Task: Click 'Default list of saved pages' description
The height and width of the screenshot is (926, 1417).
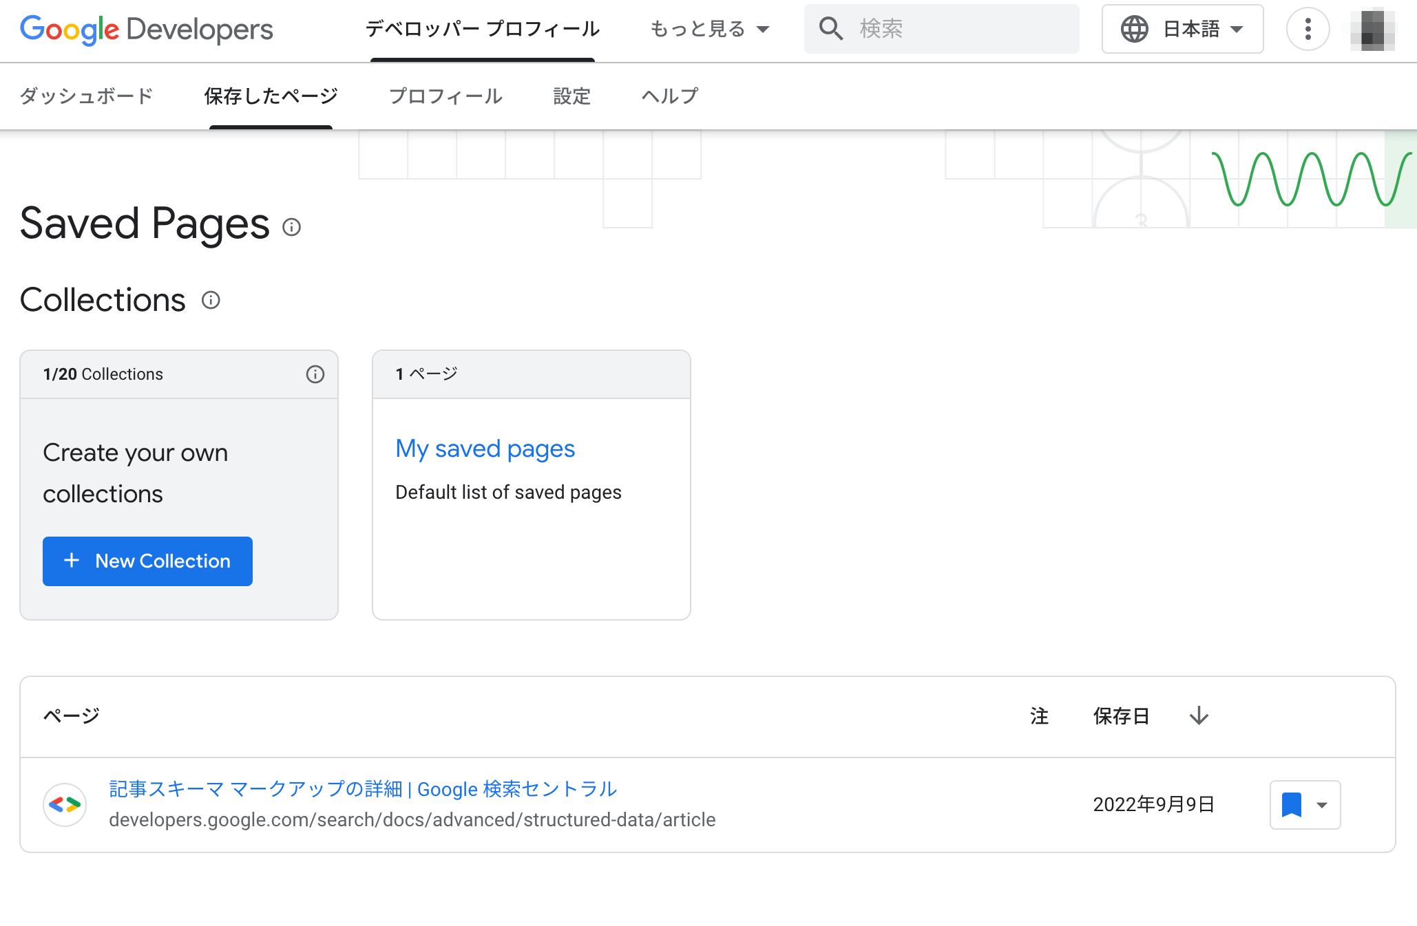Action: [x=509, y=493]
